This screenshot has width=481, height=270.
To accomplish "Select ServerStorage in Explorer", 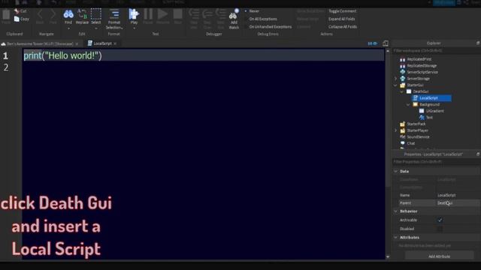I will tap(418, 79).
